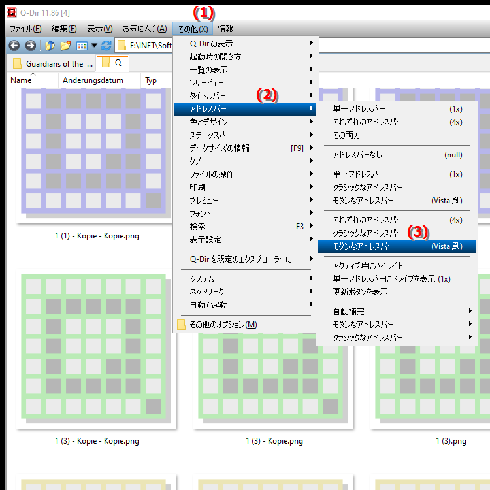
Task: Expand Q-Dir の表示 submenu
Action: (x=245, y=43)
